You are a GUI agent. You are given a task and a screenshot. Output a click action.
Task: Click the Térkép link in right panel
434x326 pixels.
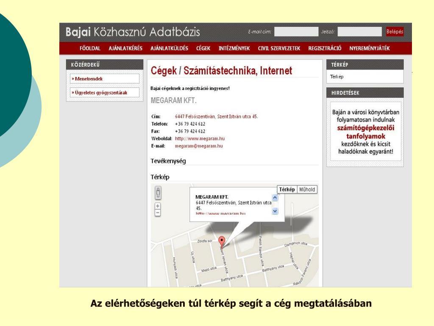coord(337,77)
